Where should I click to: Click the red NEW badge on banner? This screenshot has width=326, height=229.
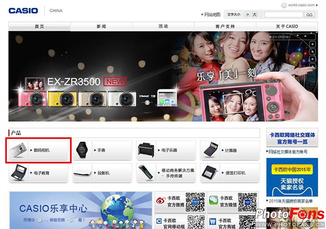[x=115, y=81]
